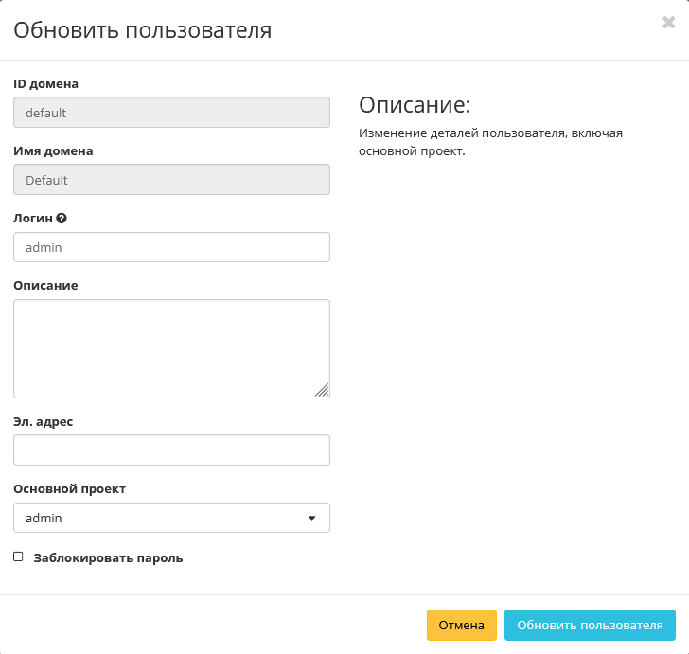Click the Описание: heading on the right
Viewport: 689px width, 654px height.
[415, 104]
